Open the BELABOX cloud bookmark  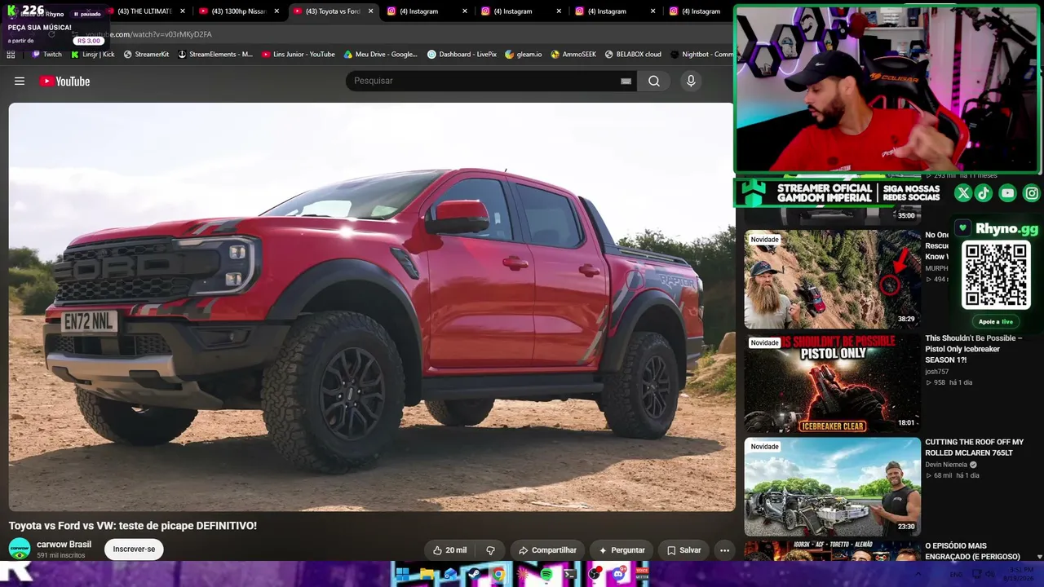[633, 55]
